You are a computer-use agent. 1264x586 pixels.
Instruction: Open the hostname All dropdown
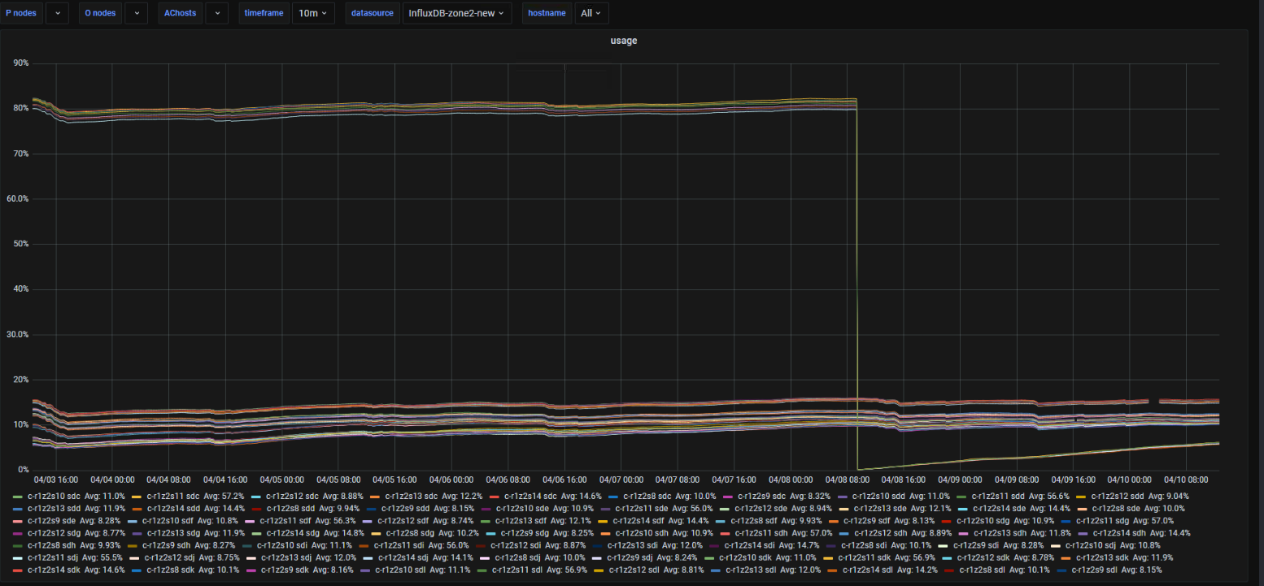[x=591, y=13]
